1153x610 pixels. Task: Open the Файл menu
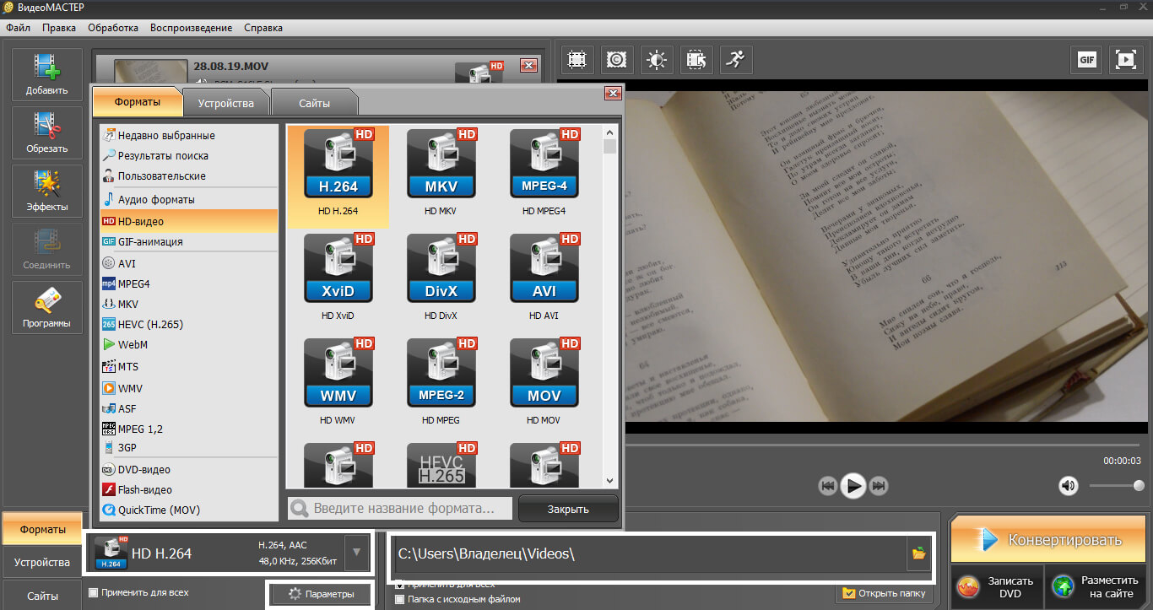pos(18,28)
